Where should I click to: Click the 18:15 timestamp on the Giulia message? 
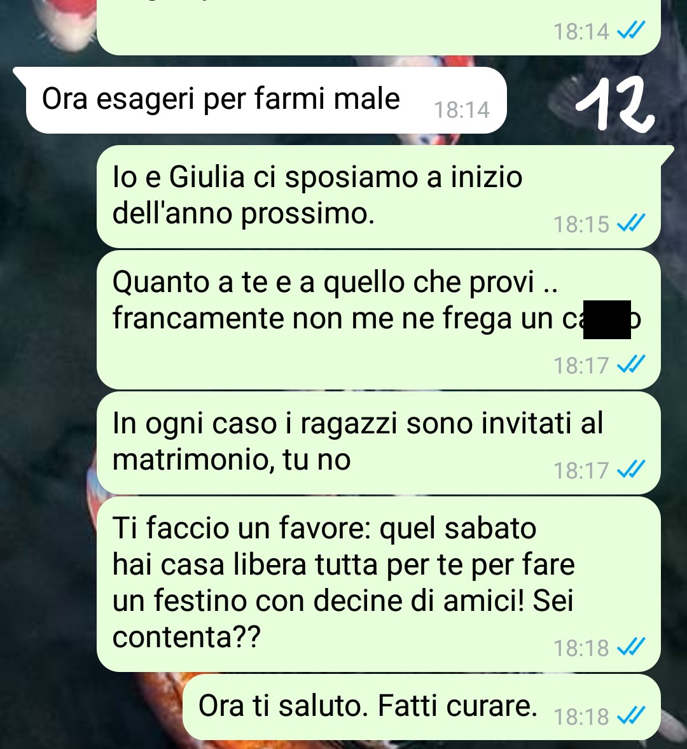tap(581, 224)
